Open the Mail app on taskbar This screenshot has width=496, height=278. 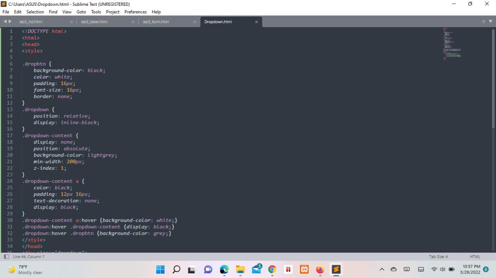[257, 269]
